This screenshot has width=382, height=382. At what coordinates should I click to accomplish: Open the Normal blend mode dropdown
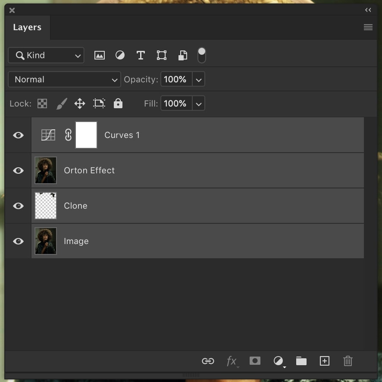pos(64,79)
